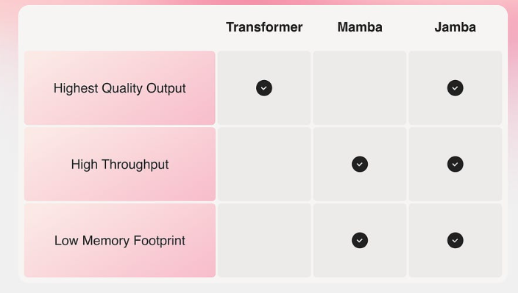Click the empty Mamba Highest Quality Output cell

pyautogui.click(x=359, y=88)
